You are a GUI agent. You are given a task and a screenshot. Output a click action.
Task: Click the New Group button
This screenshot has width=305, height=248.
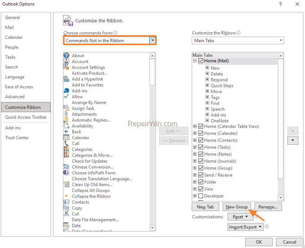tap(237, 207)
